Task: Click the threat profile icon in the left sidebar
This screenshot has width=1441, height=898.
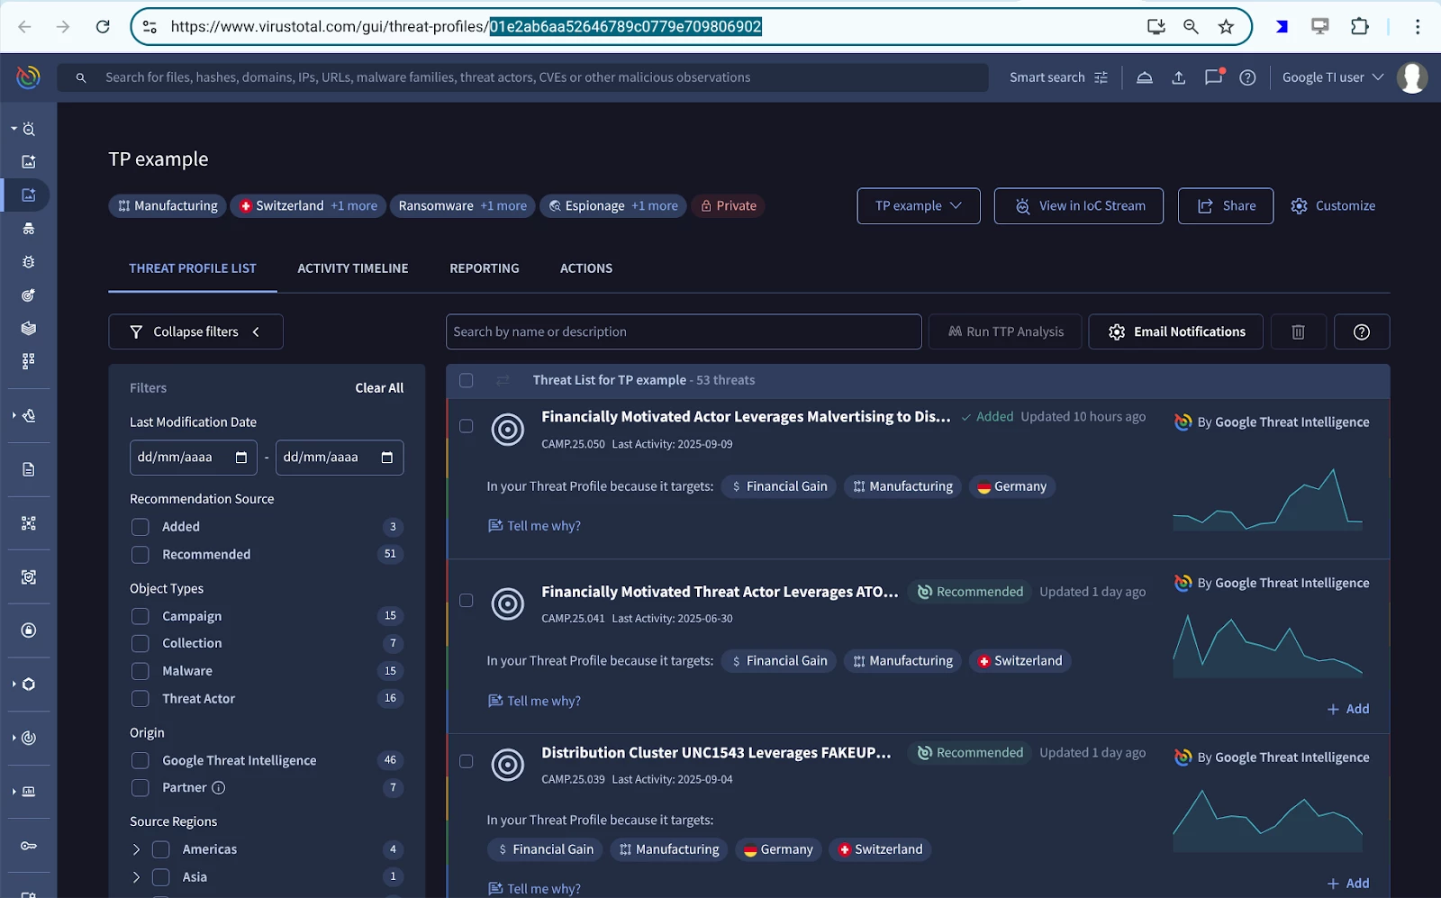Action: coord(28,195)
